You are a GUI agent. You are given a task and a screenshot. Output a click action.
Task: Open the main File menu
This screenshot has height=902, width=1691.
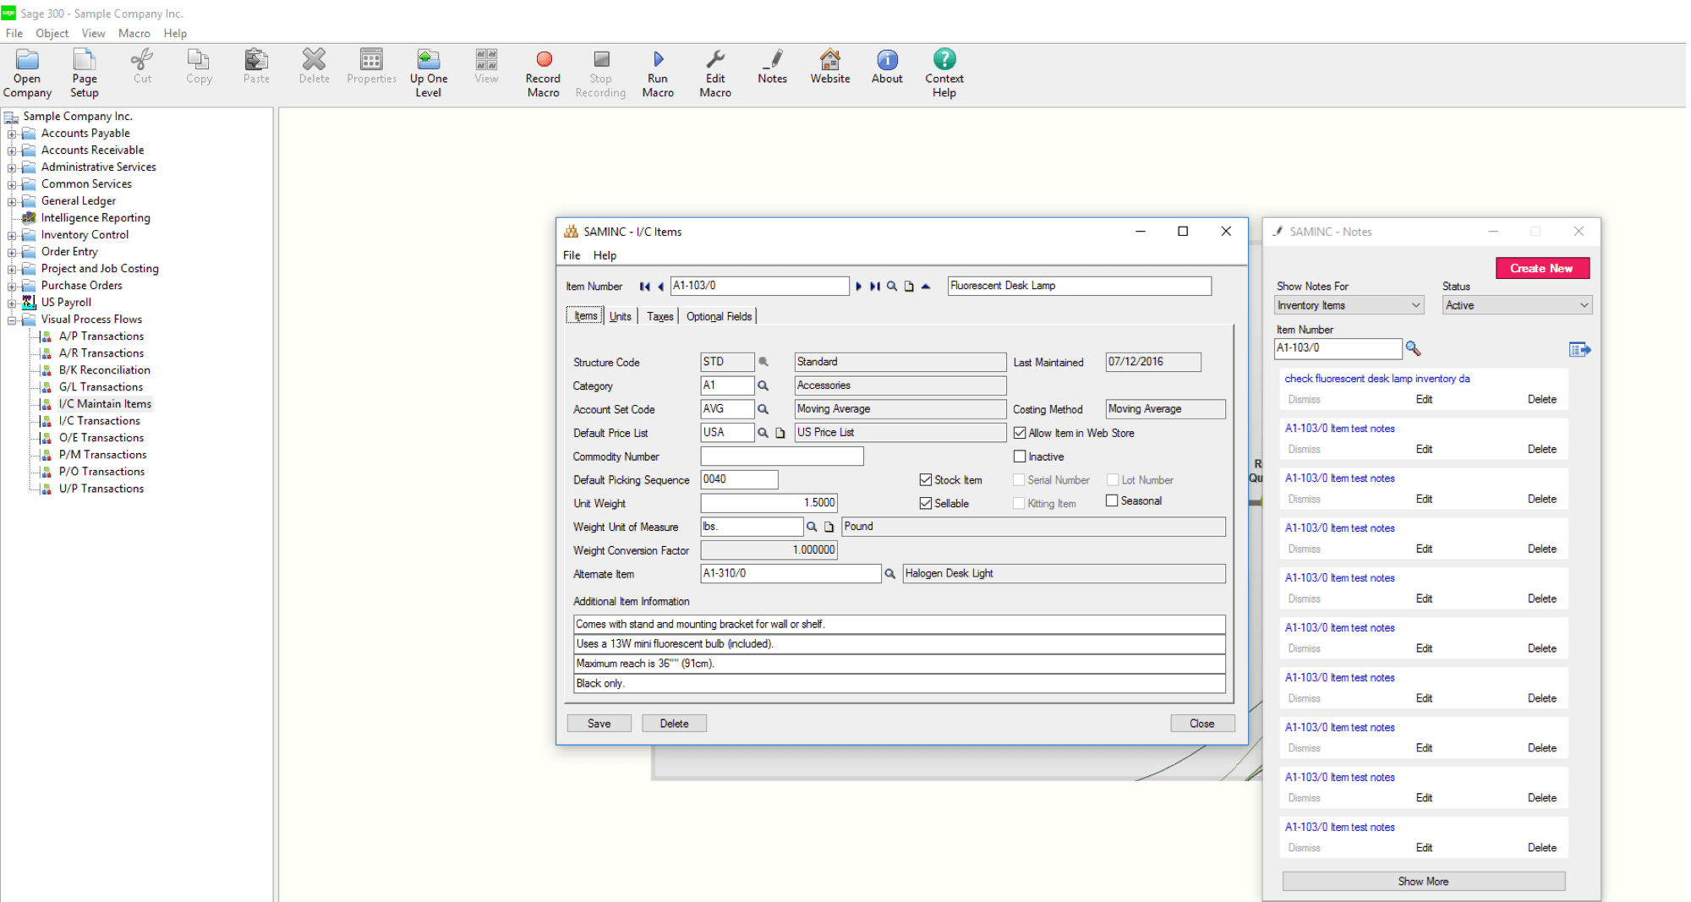[x=14, y=33]
